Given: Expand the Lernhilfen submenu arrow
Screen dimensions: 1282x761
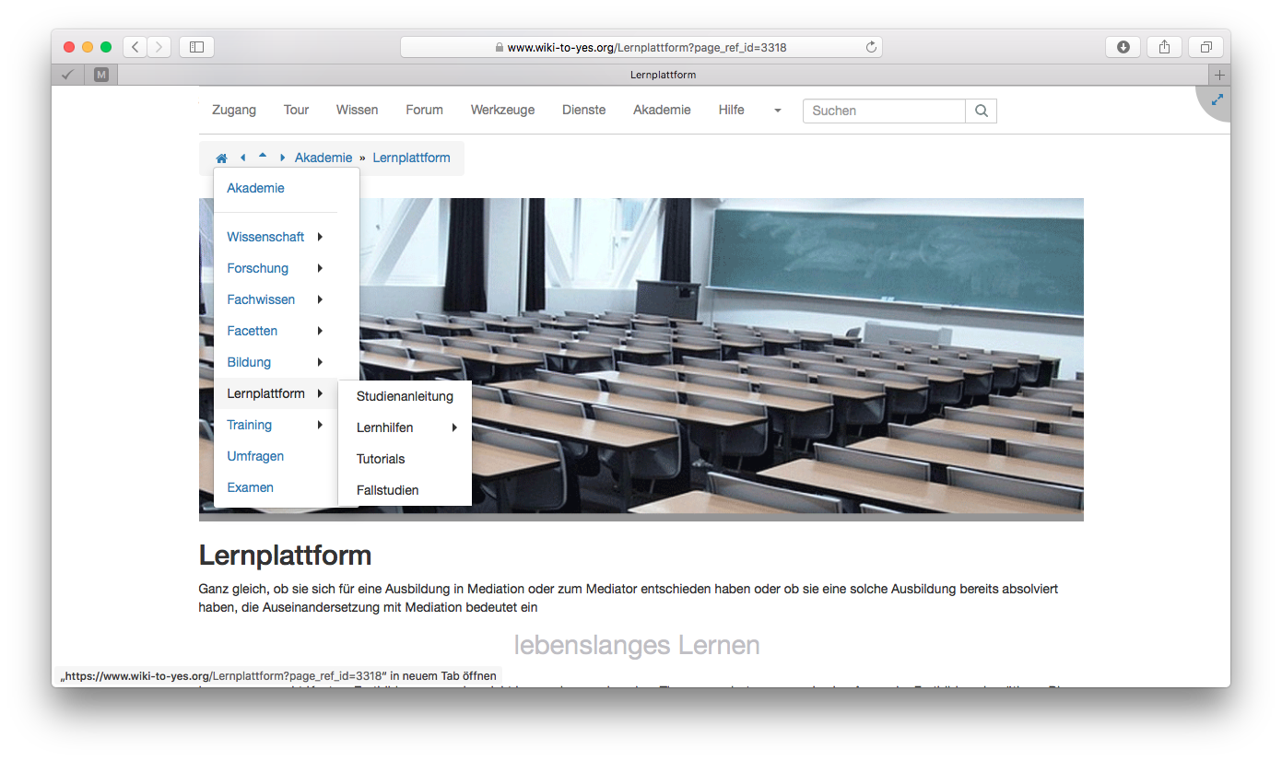Looking at the screenshot, I should (x=454, y=427).
